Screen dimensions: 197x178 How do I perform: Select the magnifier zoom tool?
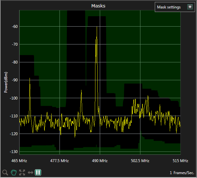(x=5, y=172)
